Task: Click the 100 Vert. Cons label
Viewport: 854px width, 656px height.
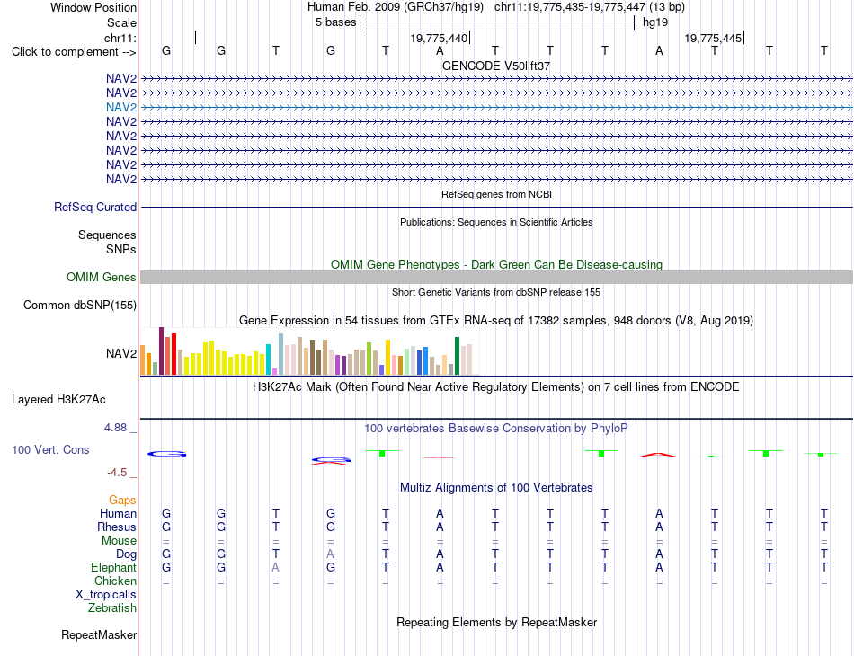Action: click(x=50, y=449)
